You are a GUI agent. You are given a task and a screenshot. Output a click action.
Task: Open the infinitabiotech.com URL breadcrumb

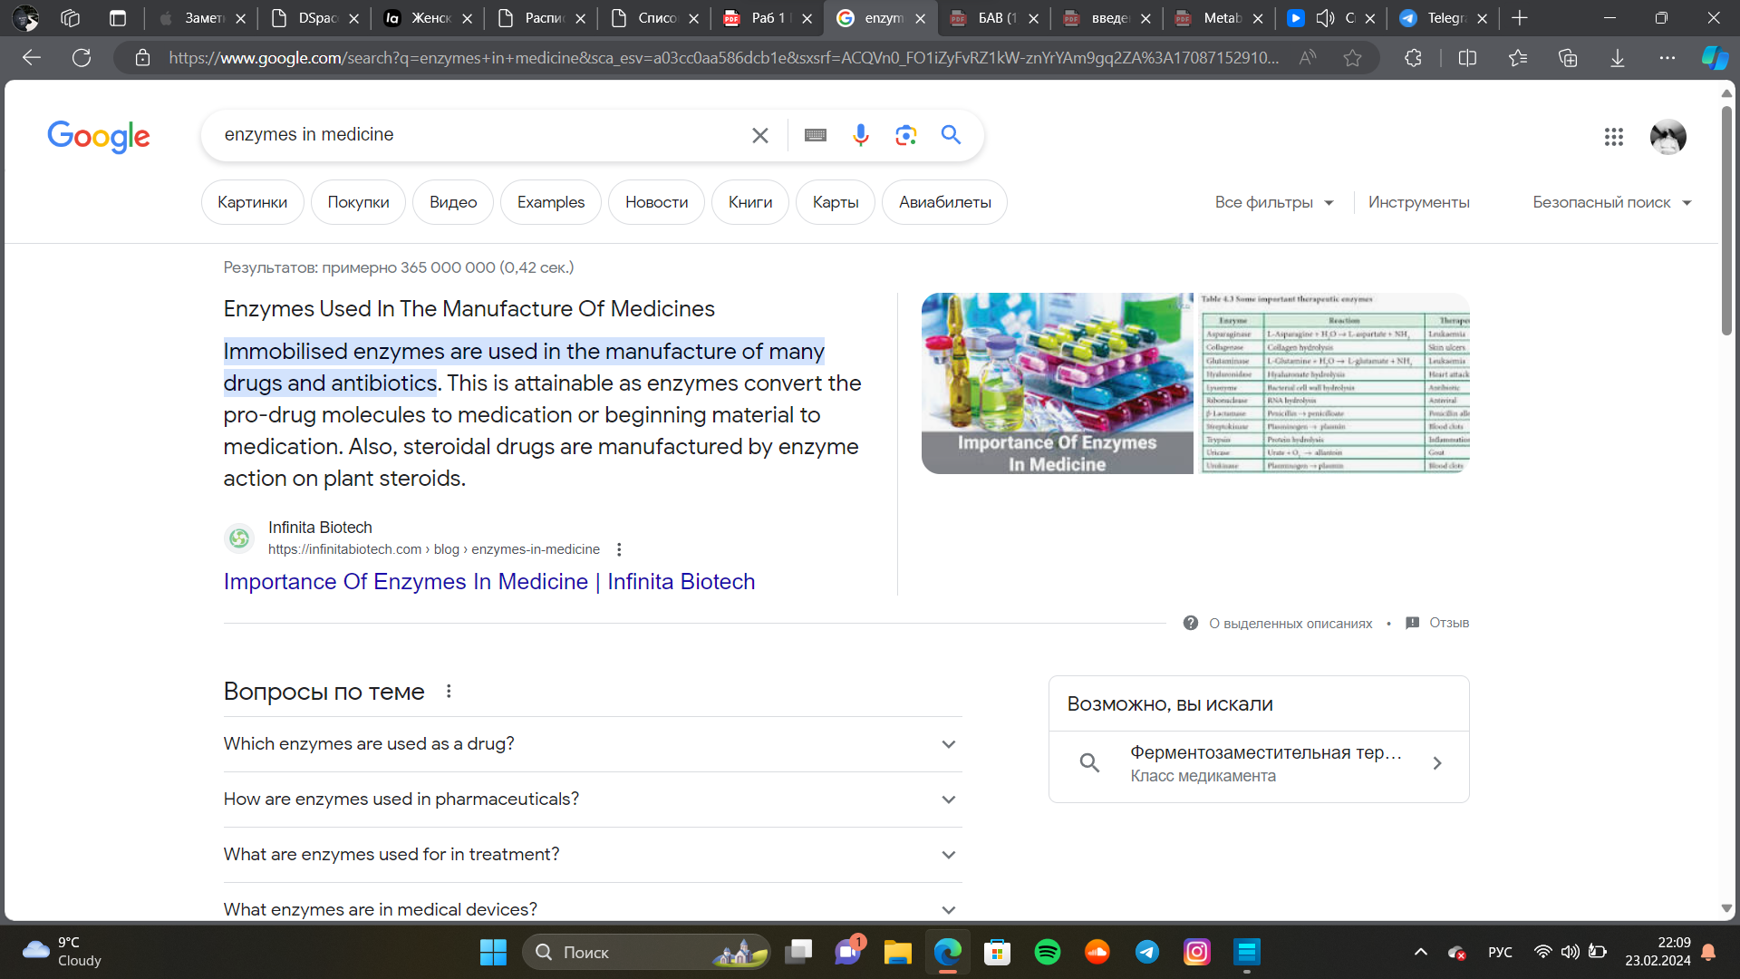434,549
